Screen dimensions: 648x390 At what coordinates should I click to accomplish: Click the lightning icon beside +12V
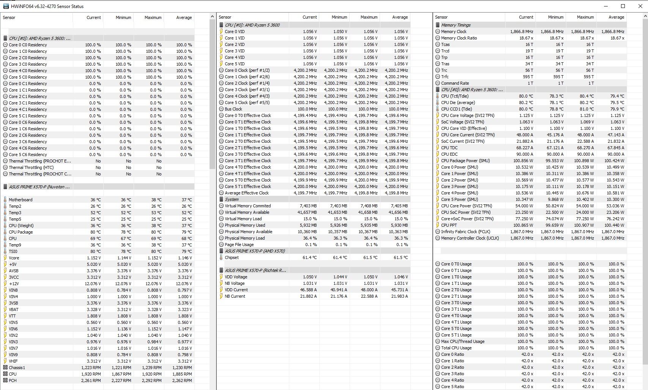pos(5,284)
